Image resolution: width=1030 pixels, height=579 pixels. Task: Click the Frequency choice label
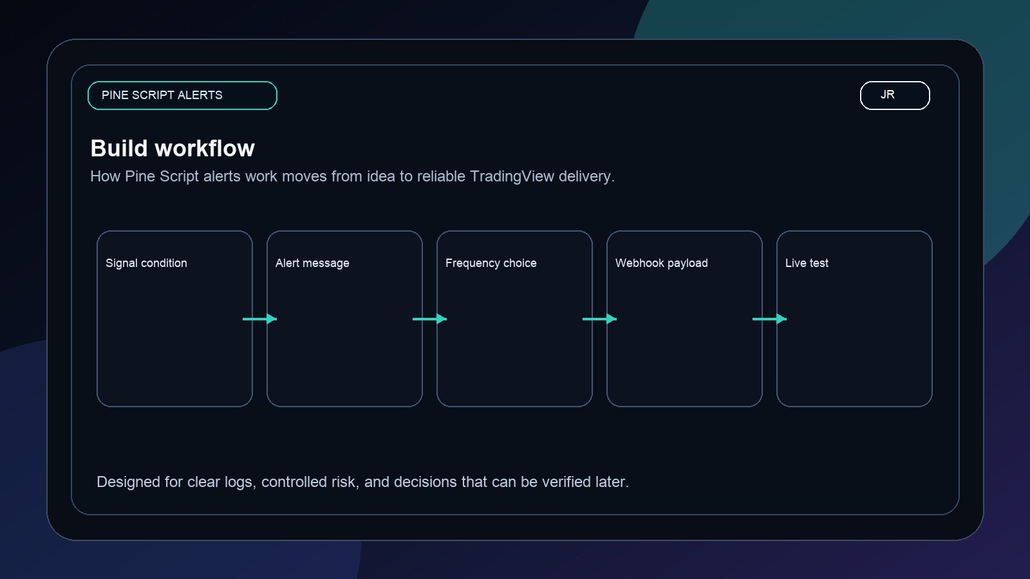pos(491,262)
